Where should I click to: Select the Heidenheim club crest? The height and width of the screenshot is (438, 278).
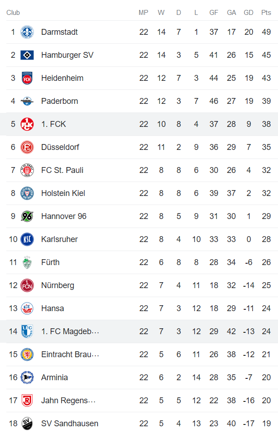(x=27, y=78)
